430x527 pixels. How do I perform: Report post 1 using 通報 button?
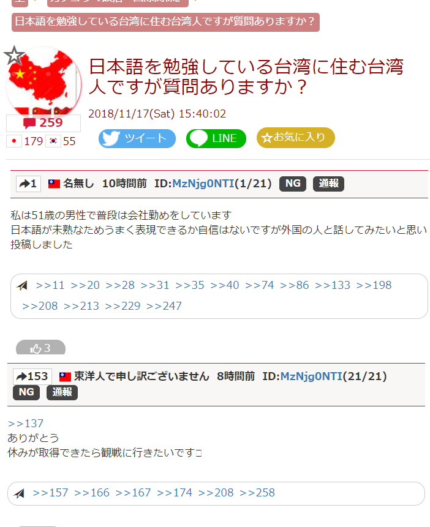coord(328,184)
